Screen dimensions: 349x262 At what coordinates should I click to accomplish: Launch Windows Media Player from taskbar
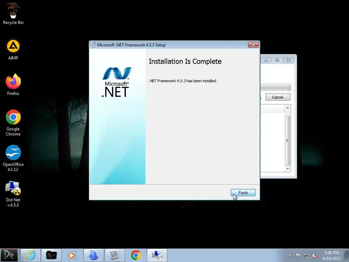click(x=72, y=255)
